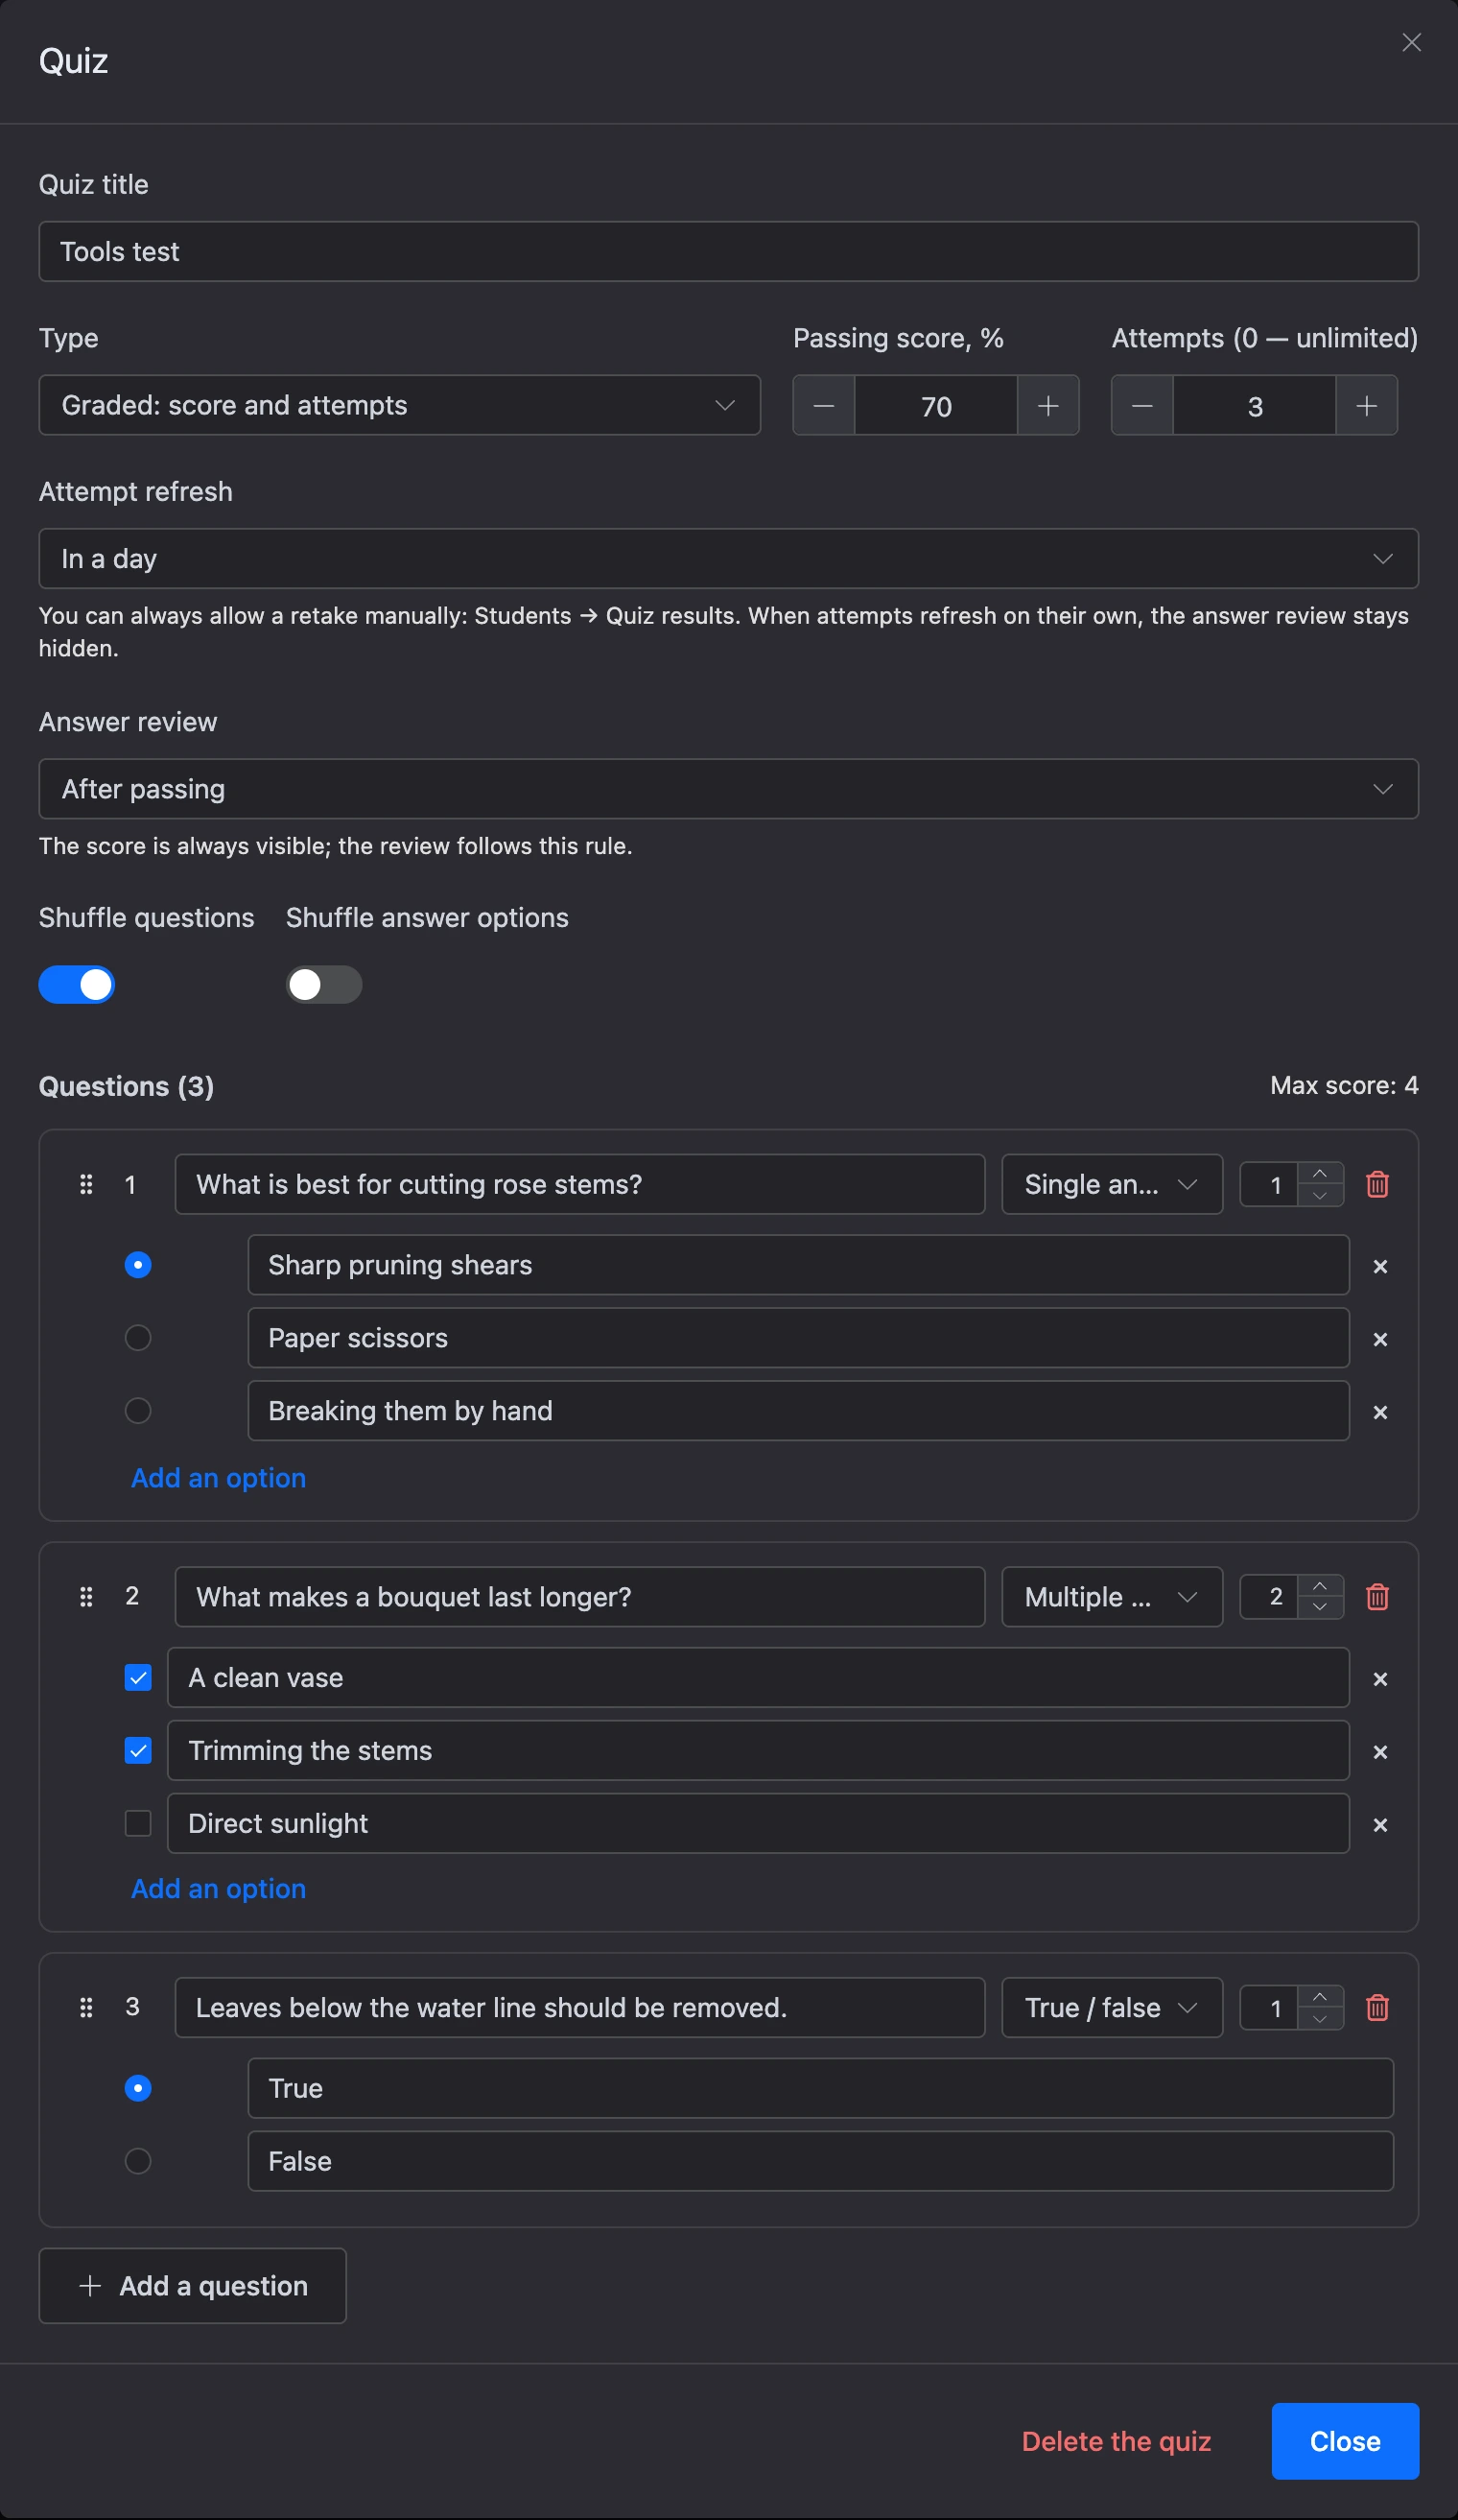Viewport: 1458px width, 2520px height.
Task: Click 'Delete the quiz'
Action: [x=1117, y=2441]
